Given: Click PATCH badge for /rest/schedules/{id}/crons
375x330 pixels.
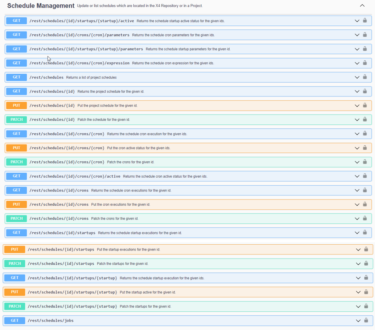Looking at the screenshot, I should [x=16, y=219].
